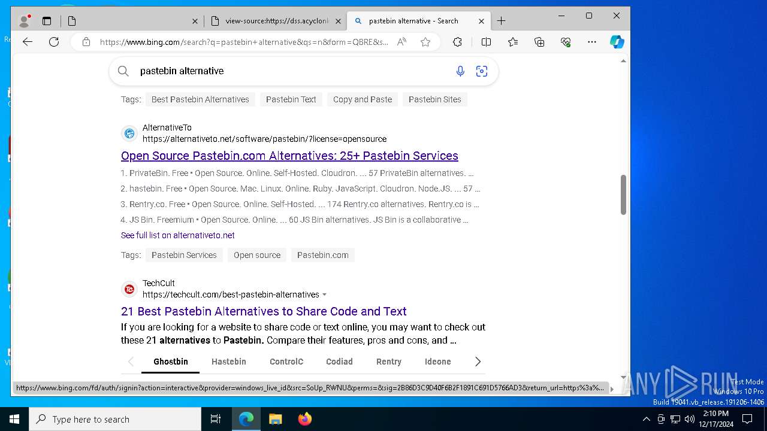Start voice search with microphone icon
The width and height of the screenshot is (767, 431).
click(460, 71)
